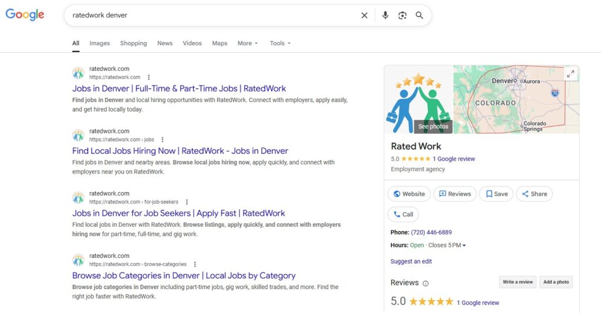
Task: Open the Tools dropdown
Action: [x=280, y=43]
